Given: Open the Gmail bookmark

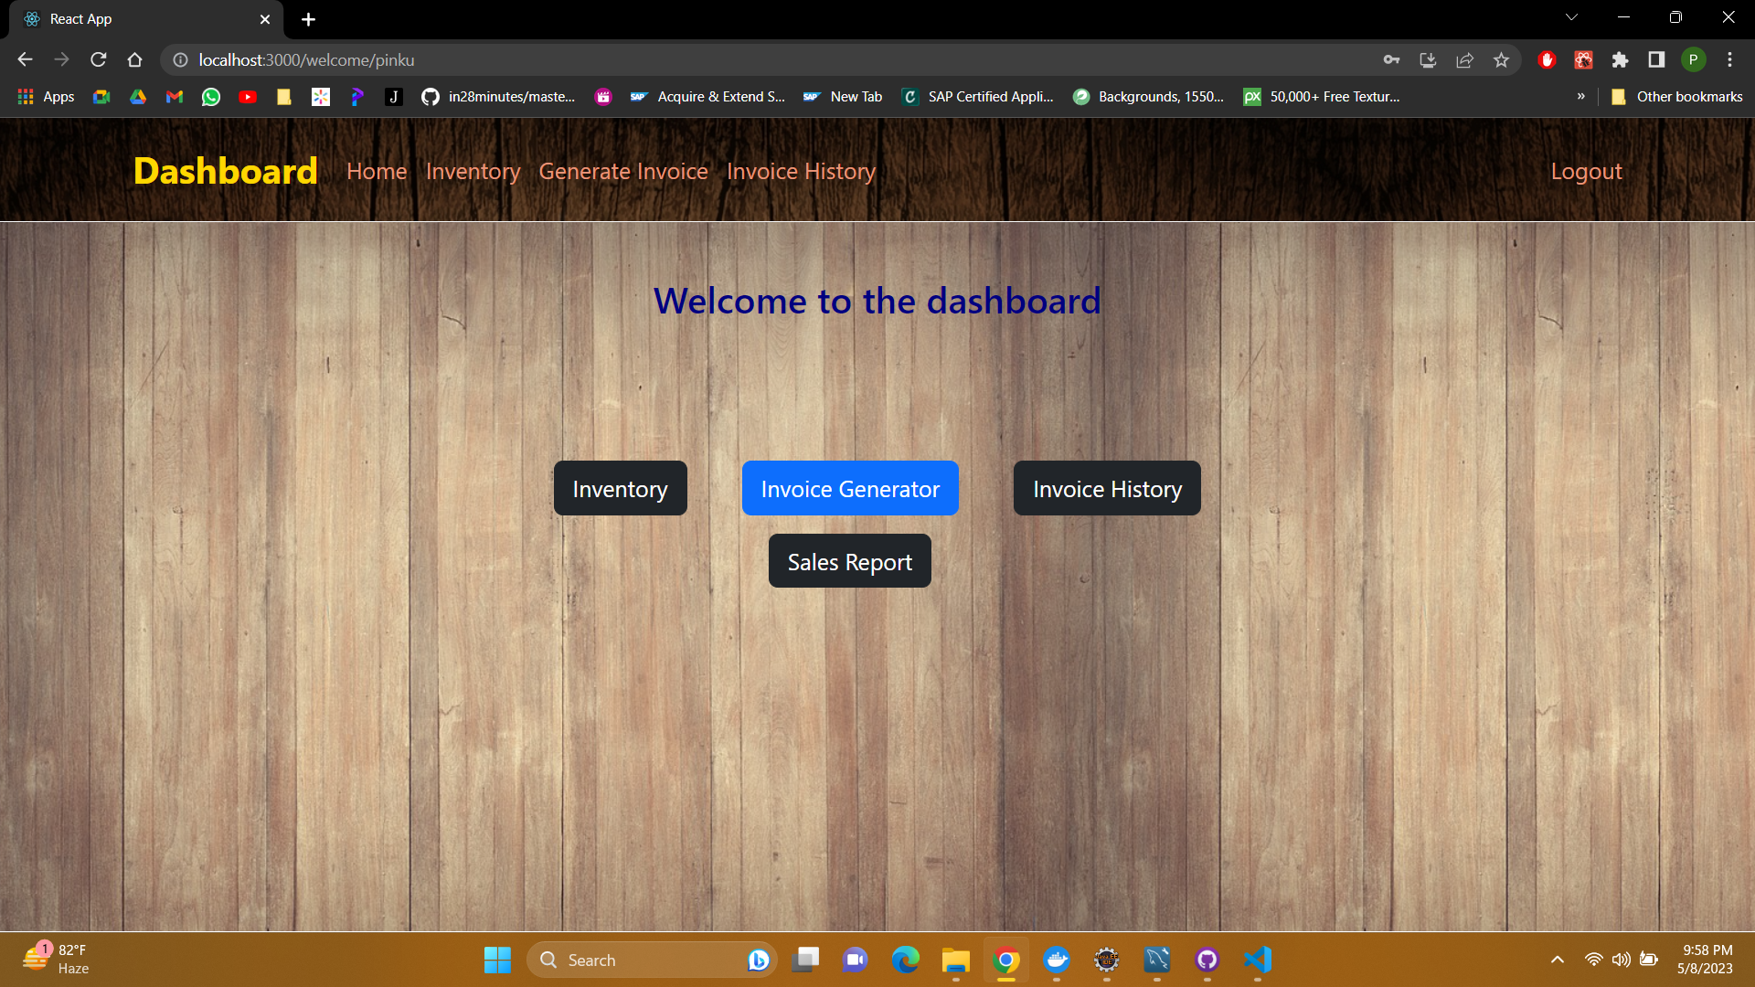Looking at the screenshot, I should click(174, 96).
